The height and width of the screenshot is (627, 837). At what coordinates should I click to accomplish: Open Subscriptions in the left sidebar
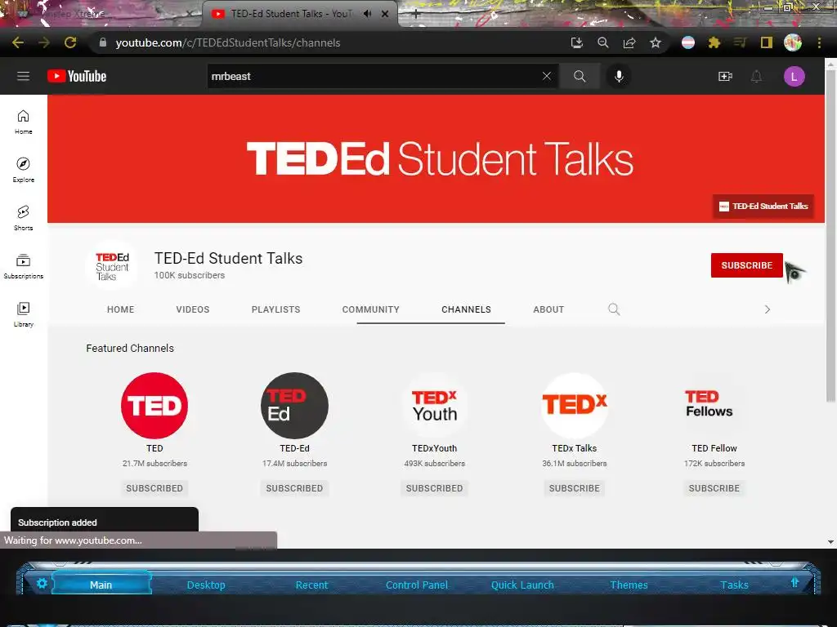click(24, 266)
